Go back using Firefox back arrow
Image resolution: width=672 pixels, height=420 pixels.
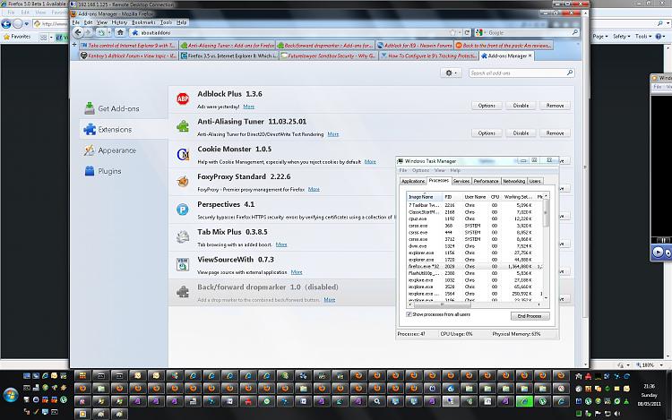(78, 32)
